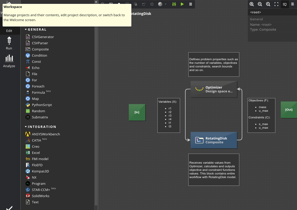The width and height of the screenshot is (297, 210).
Task: Select the FloEFD block
Action: click(x=34, y=165)
